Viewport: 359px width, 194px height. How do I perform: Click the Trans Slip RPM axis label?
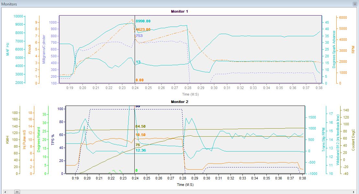point(323,140)
